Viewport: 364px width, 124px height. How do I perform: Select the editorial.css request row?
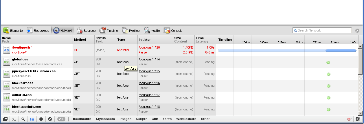pyautogui.click(x=179, y=97)
